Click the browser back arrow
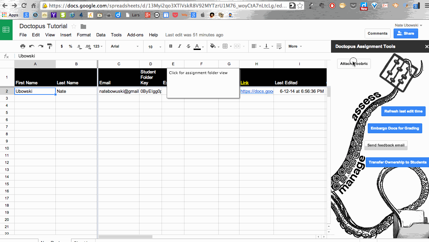 click(5, 6)
